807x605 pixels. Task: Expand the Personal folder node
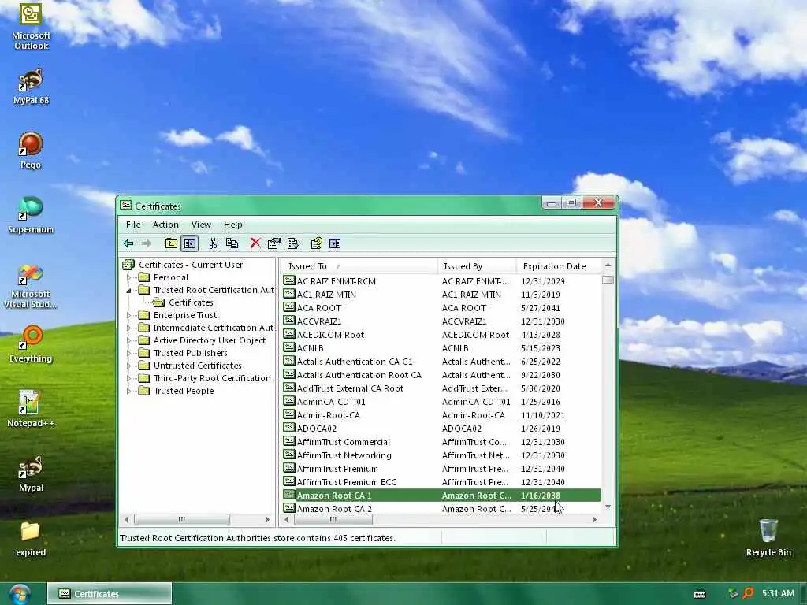coord(128,277)
